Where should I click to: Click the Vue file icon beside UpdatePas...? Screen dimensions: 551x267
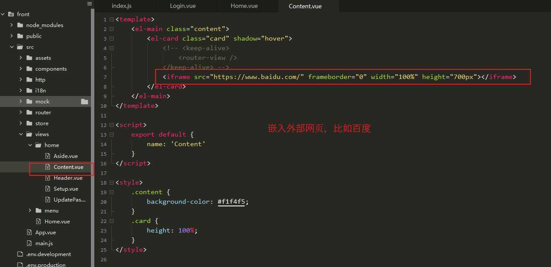pyautogui.click(x=48, y=200)
